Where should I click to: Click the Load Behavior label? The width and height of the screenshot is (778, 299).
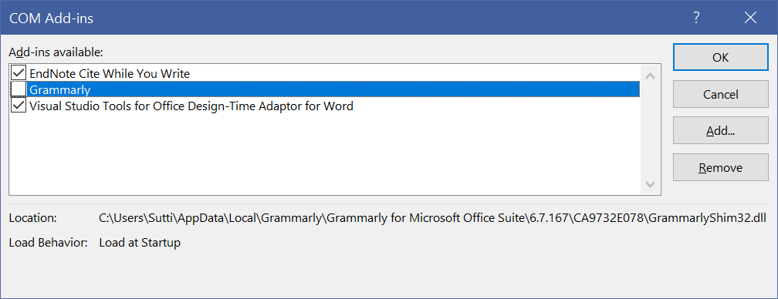[48, 243]
